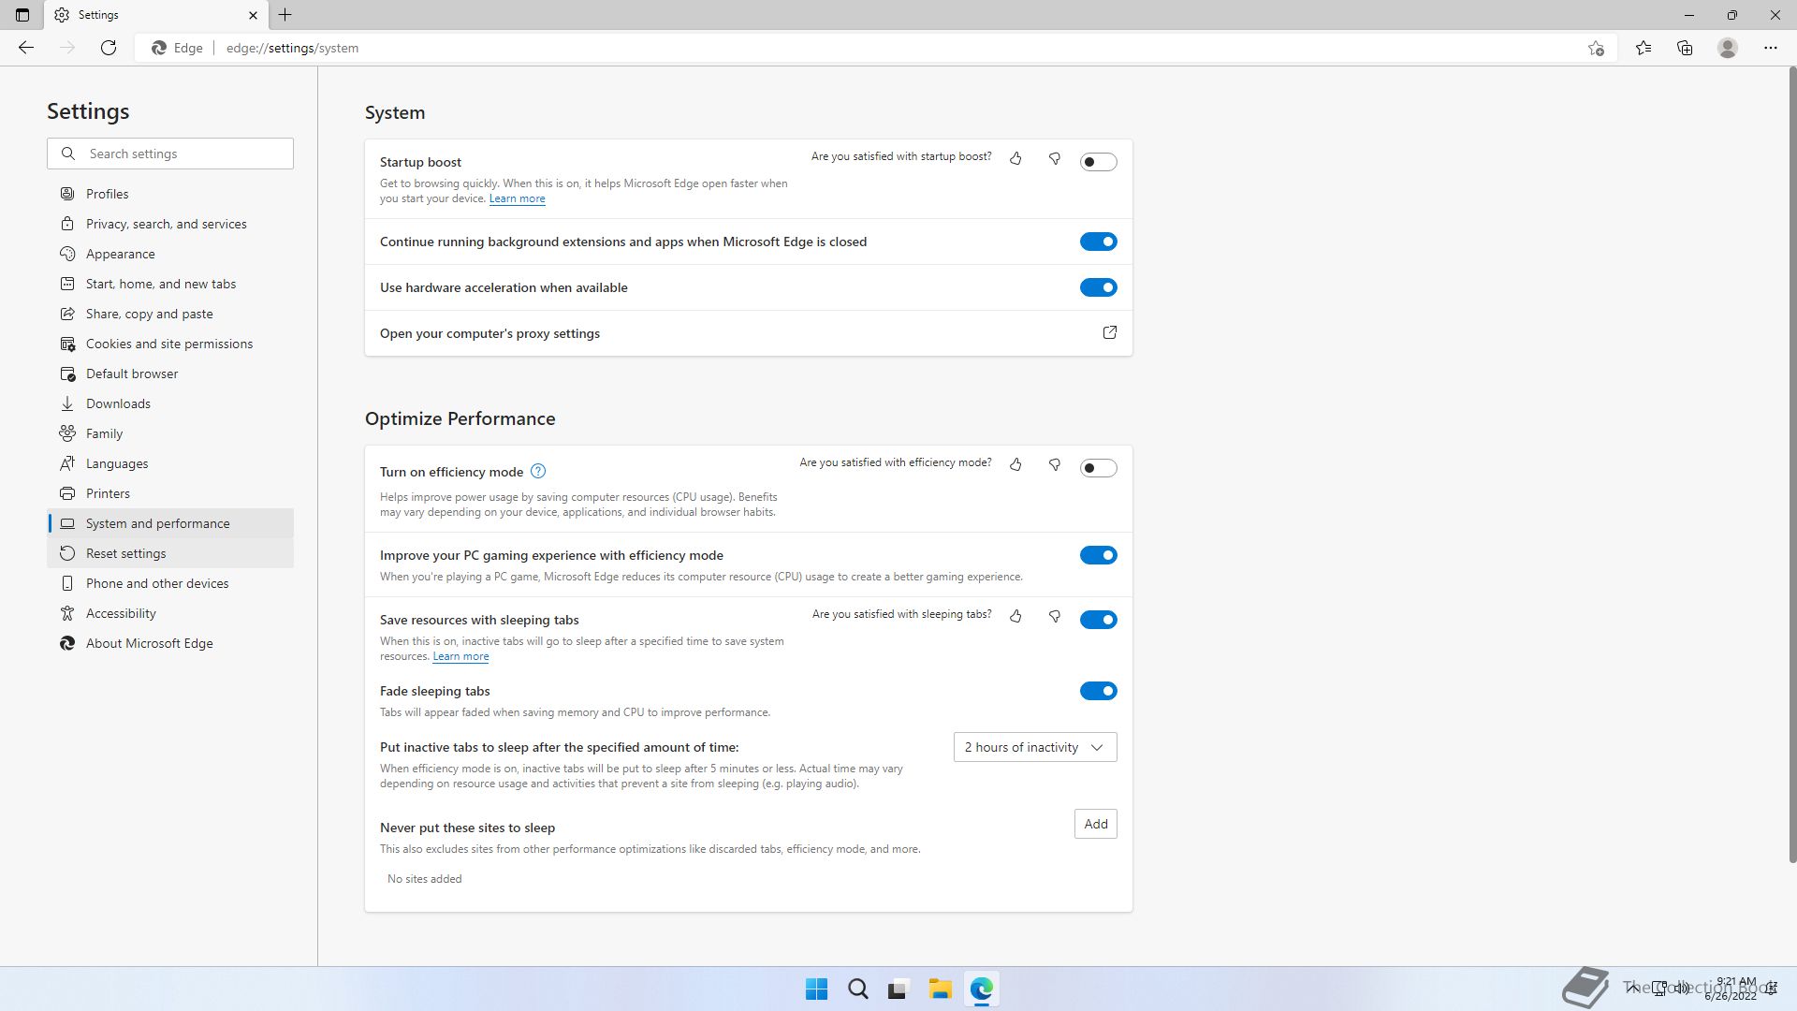Thumbs down for efficiency mode

1055,465
